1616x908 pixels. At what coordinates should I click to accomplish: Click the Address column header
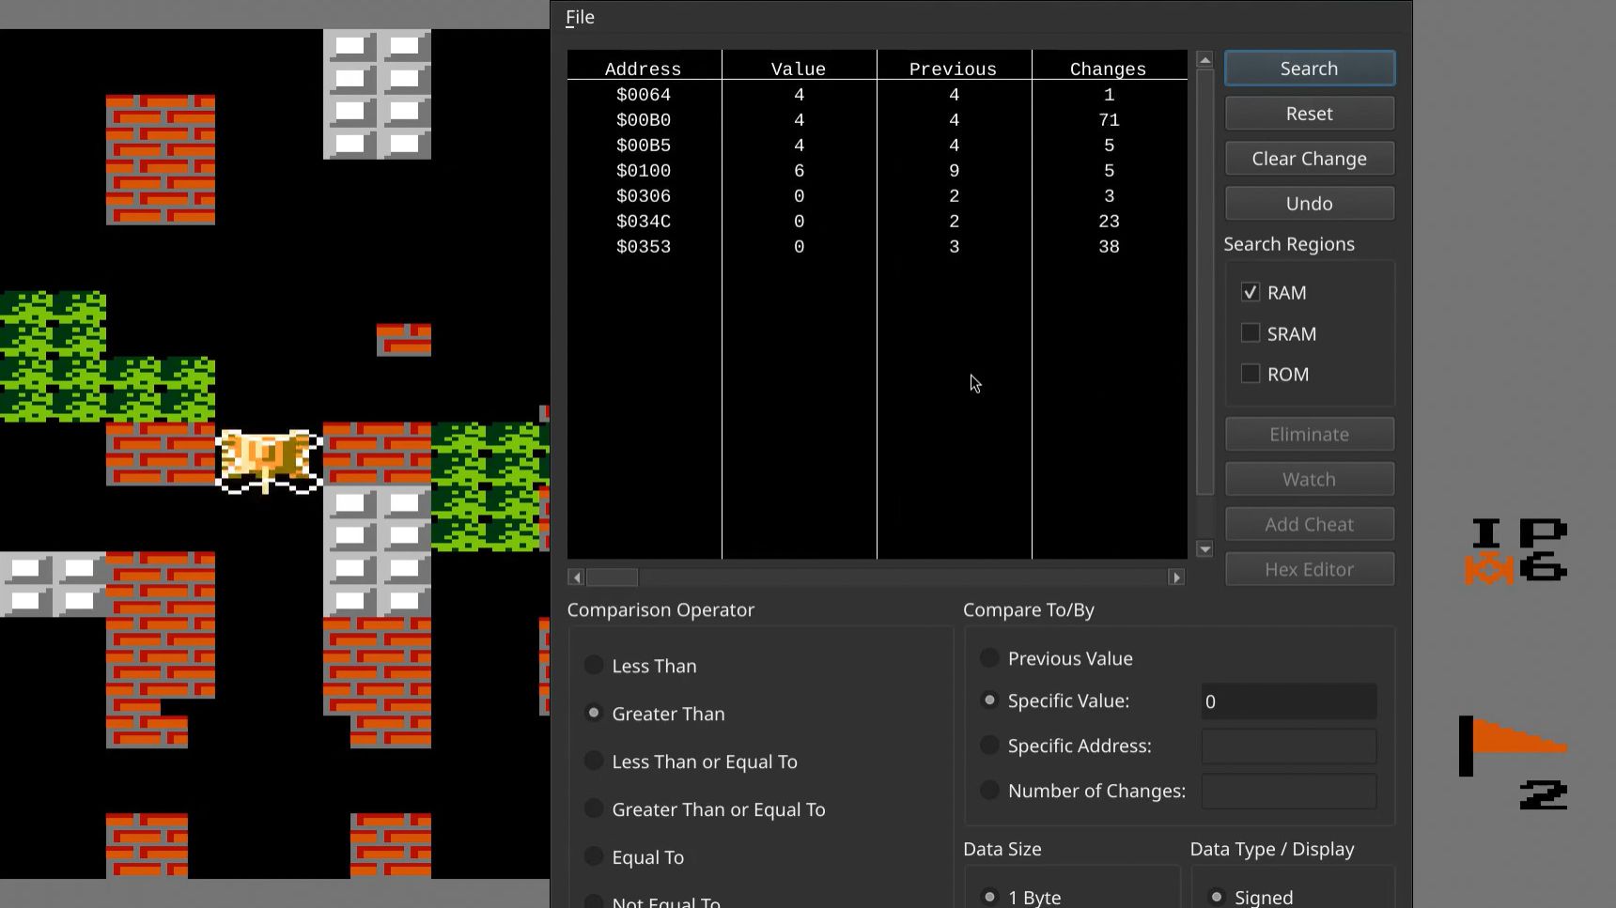643,69
